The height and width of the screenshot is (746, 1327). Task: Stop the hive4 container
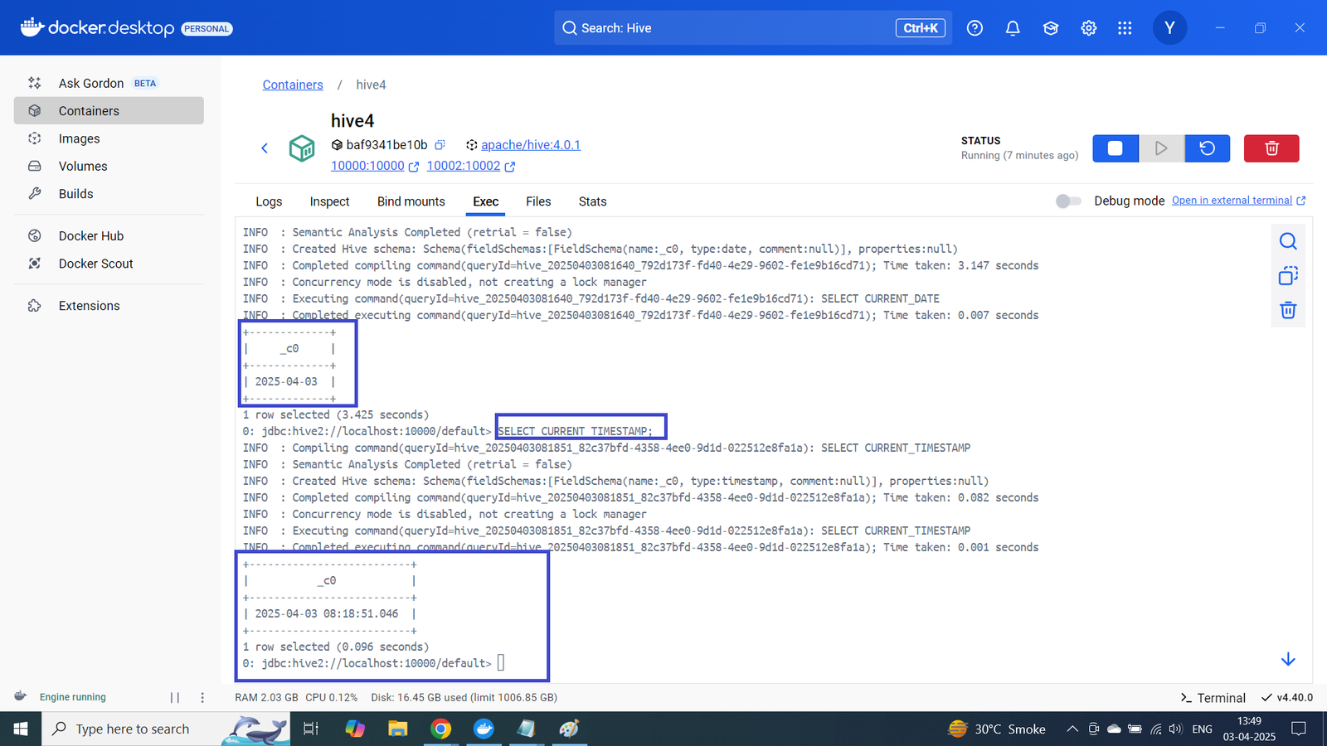point(1116,148)
